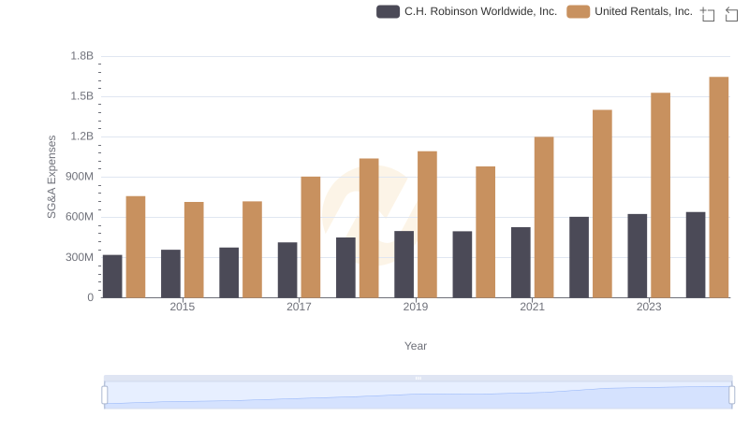Click the top drag grip of range slider

click(x=418, y=379)
